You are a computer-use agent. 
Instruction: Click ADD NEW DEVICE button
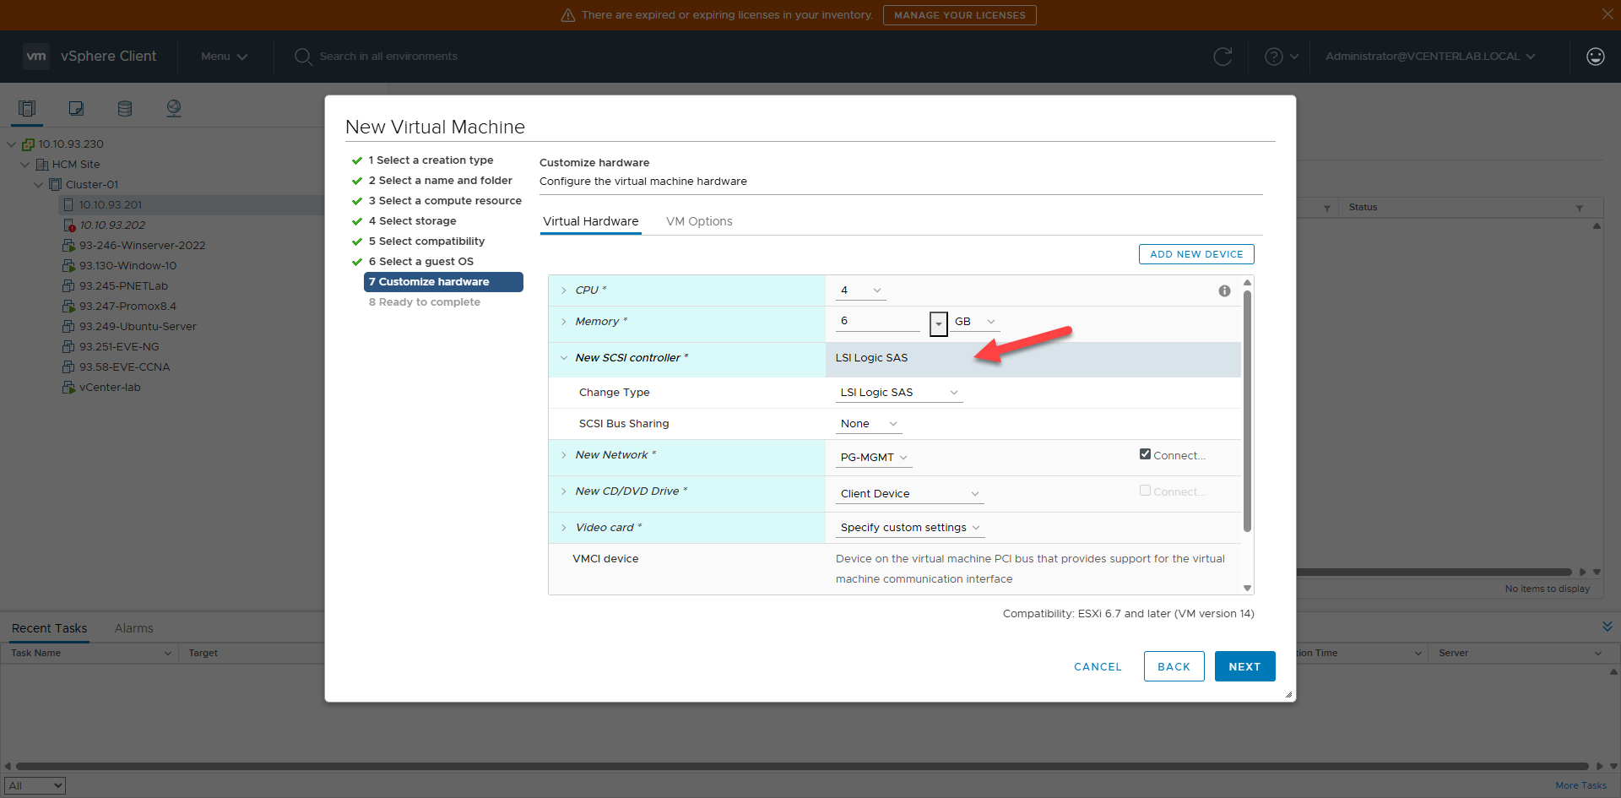point(1195,254)
